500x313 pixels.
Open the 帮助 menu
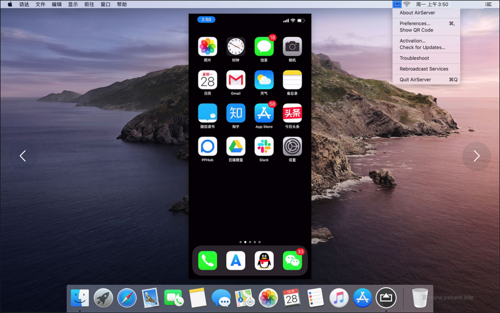122,4
